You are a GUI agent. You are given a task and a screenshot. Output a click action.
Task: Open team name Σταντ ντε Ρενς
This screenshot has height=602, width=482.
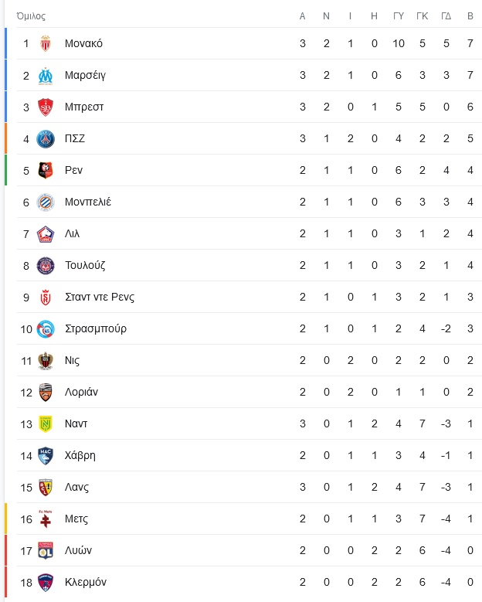(100, 297)
